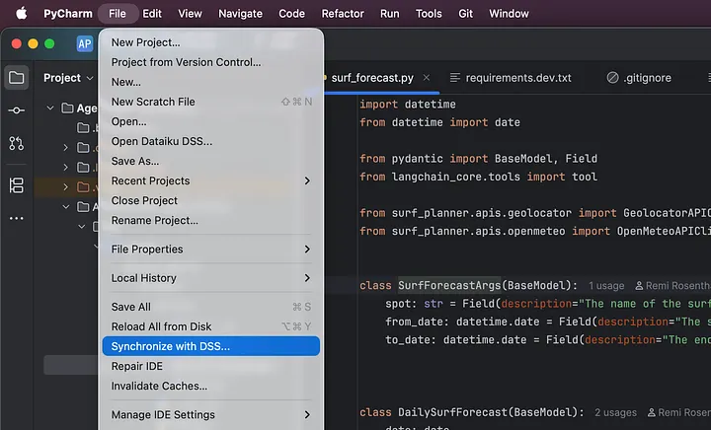Switch to the surf_forecast.py tab
Viewport: 711px width, 430px height.
point(372,78)
